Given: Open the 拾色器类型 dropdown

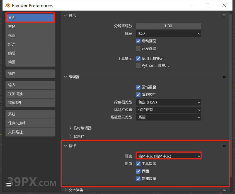Looking at the screenshot, I should click(168, 102).
